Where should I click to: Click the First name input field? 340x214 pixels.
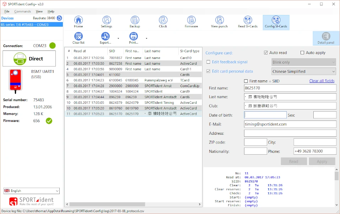[x=290, y=88]
